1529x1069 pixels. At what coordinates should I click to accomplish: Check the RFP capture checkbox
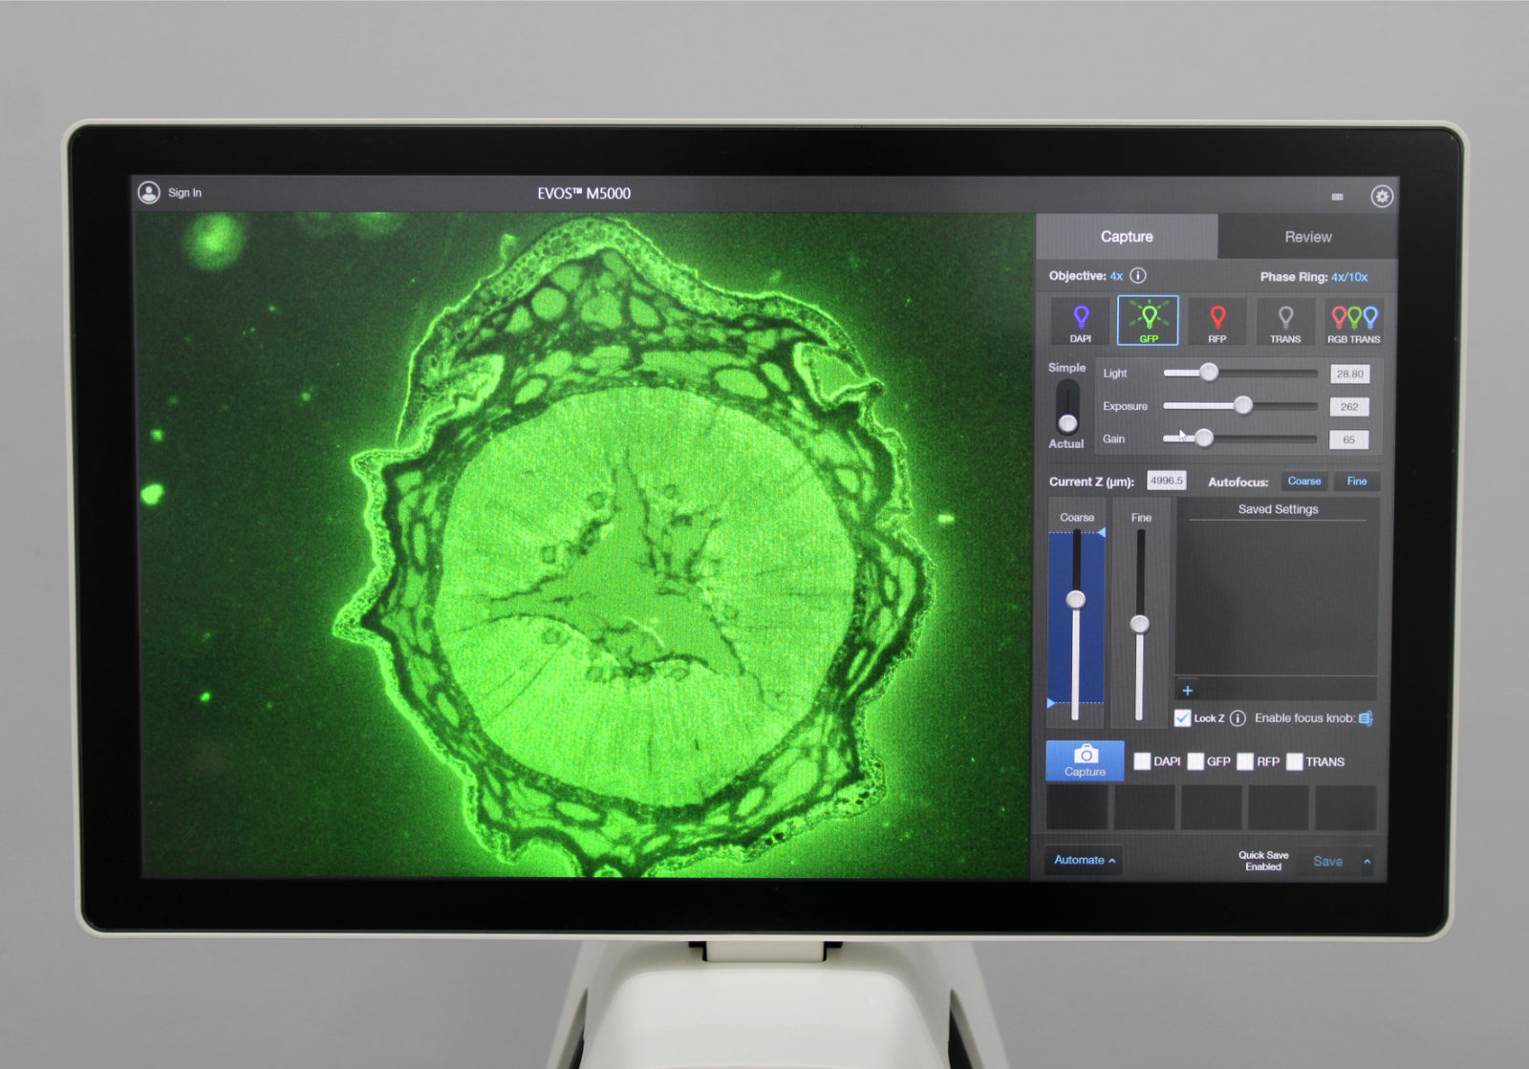(x=1245, y=761)
